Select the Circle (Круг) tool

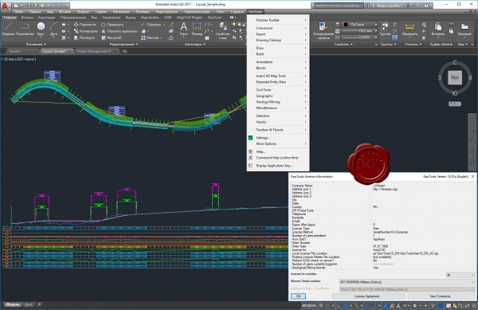[x=41, y=29]
